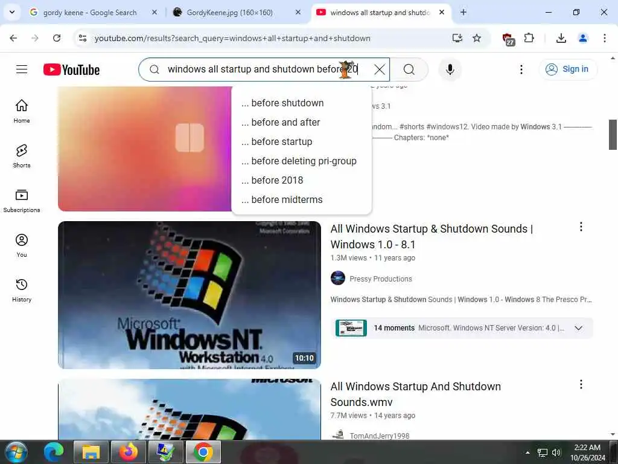This screenshot has height=464, width=618.
Task: Start voice search with the microphone
Action: point(450,69)
